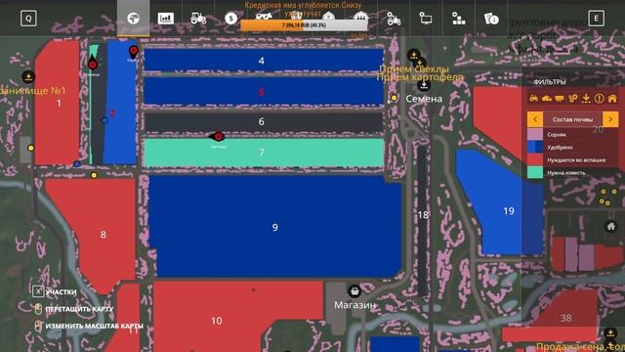625x352 pixels.
Task: Toggle the tractor vehicles filter icon
Action: tap(534, 98)
